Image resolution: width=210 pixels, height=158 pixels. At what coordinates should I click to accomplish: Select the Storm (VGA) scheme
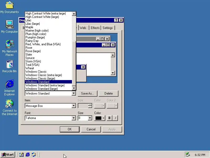[48, 61]
